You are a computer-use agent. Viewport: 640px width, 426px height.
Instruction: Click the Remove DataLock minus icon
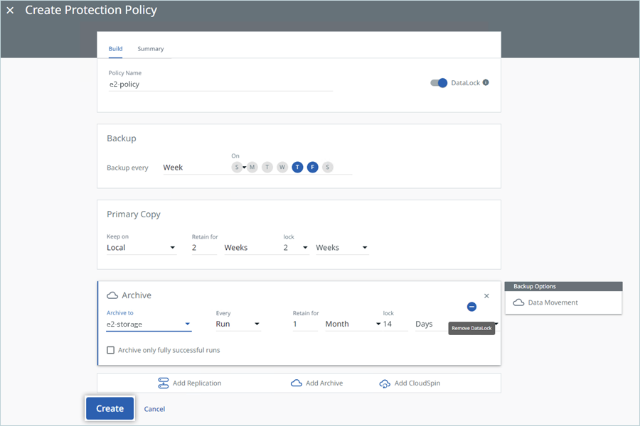coord(471,307)
